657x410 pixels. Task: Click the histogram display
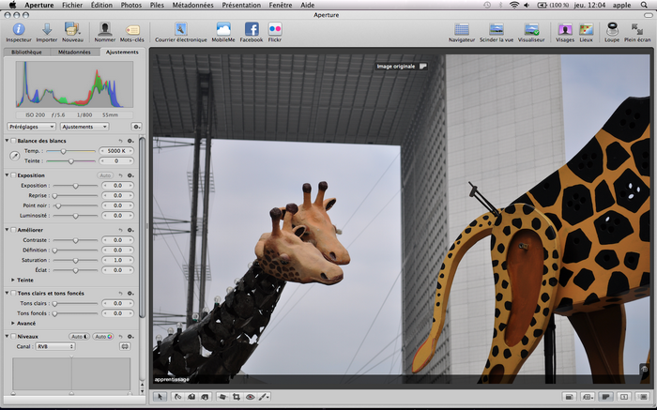tap(74, 84)
